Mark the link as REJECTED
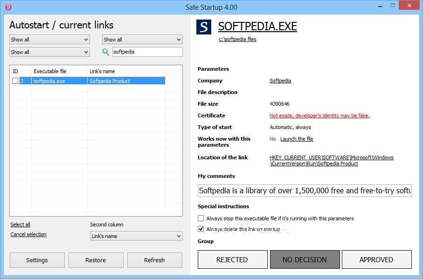This screenshot has height=279, width=423. tap(233, 259)
